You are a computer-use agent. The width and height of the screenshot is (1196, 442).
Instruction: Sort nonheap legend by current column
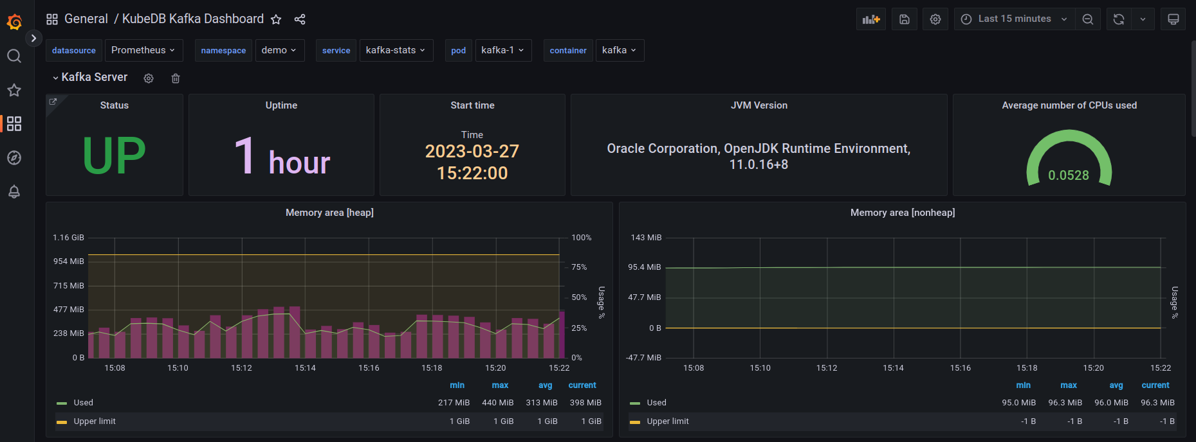1155,385
